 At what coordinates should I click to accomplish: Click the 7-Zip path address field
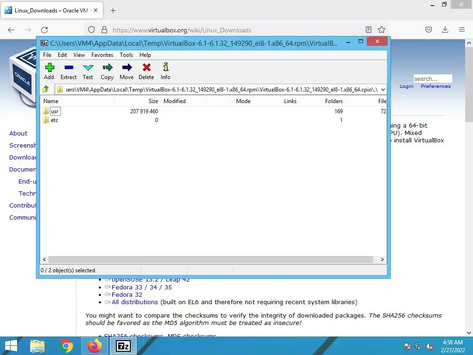tap(217, 89)
